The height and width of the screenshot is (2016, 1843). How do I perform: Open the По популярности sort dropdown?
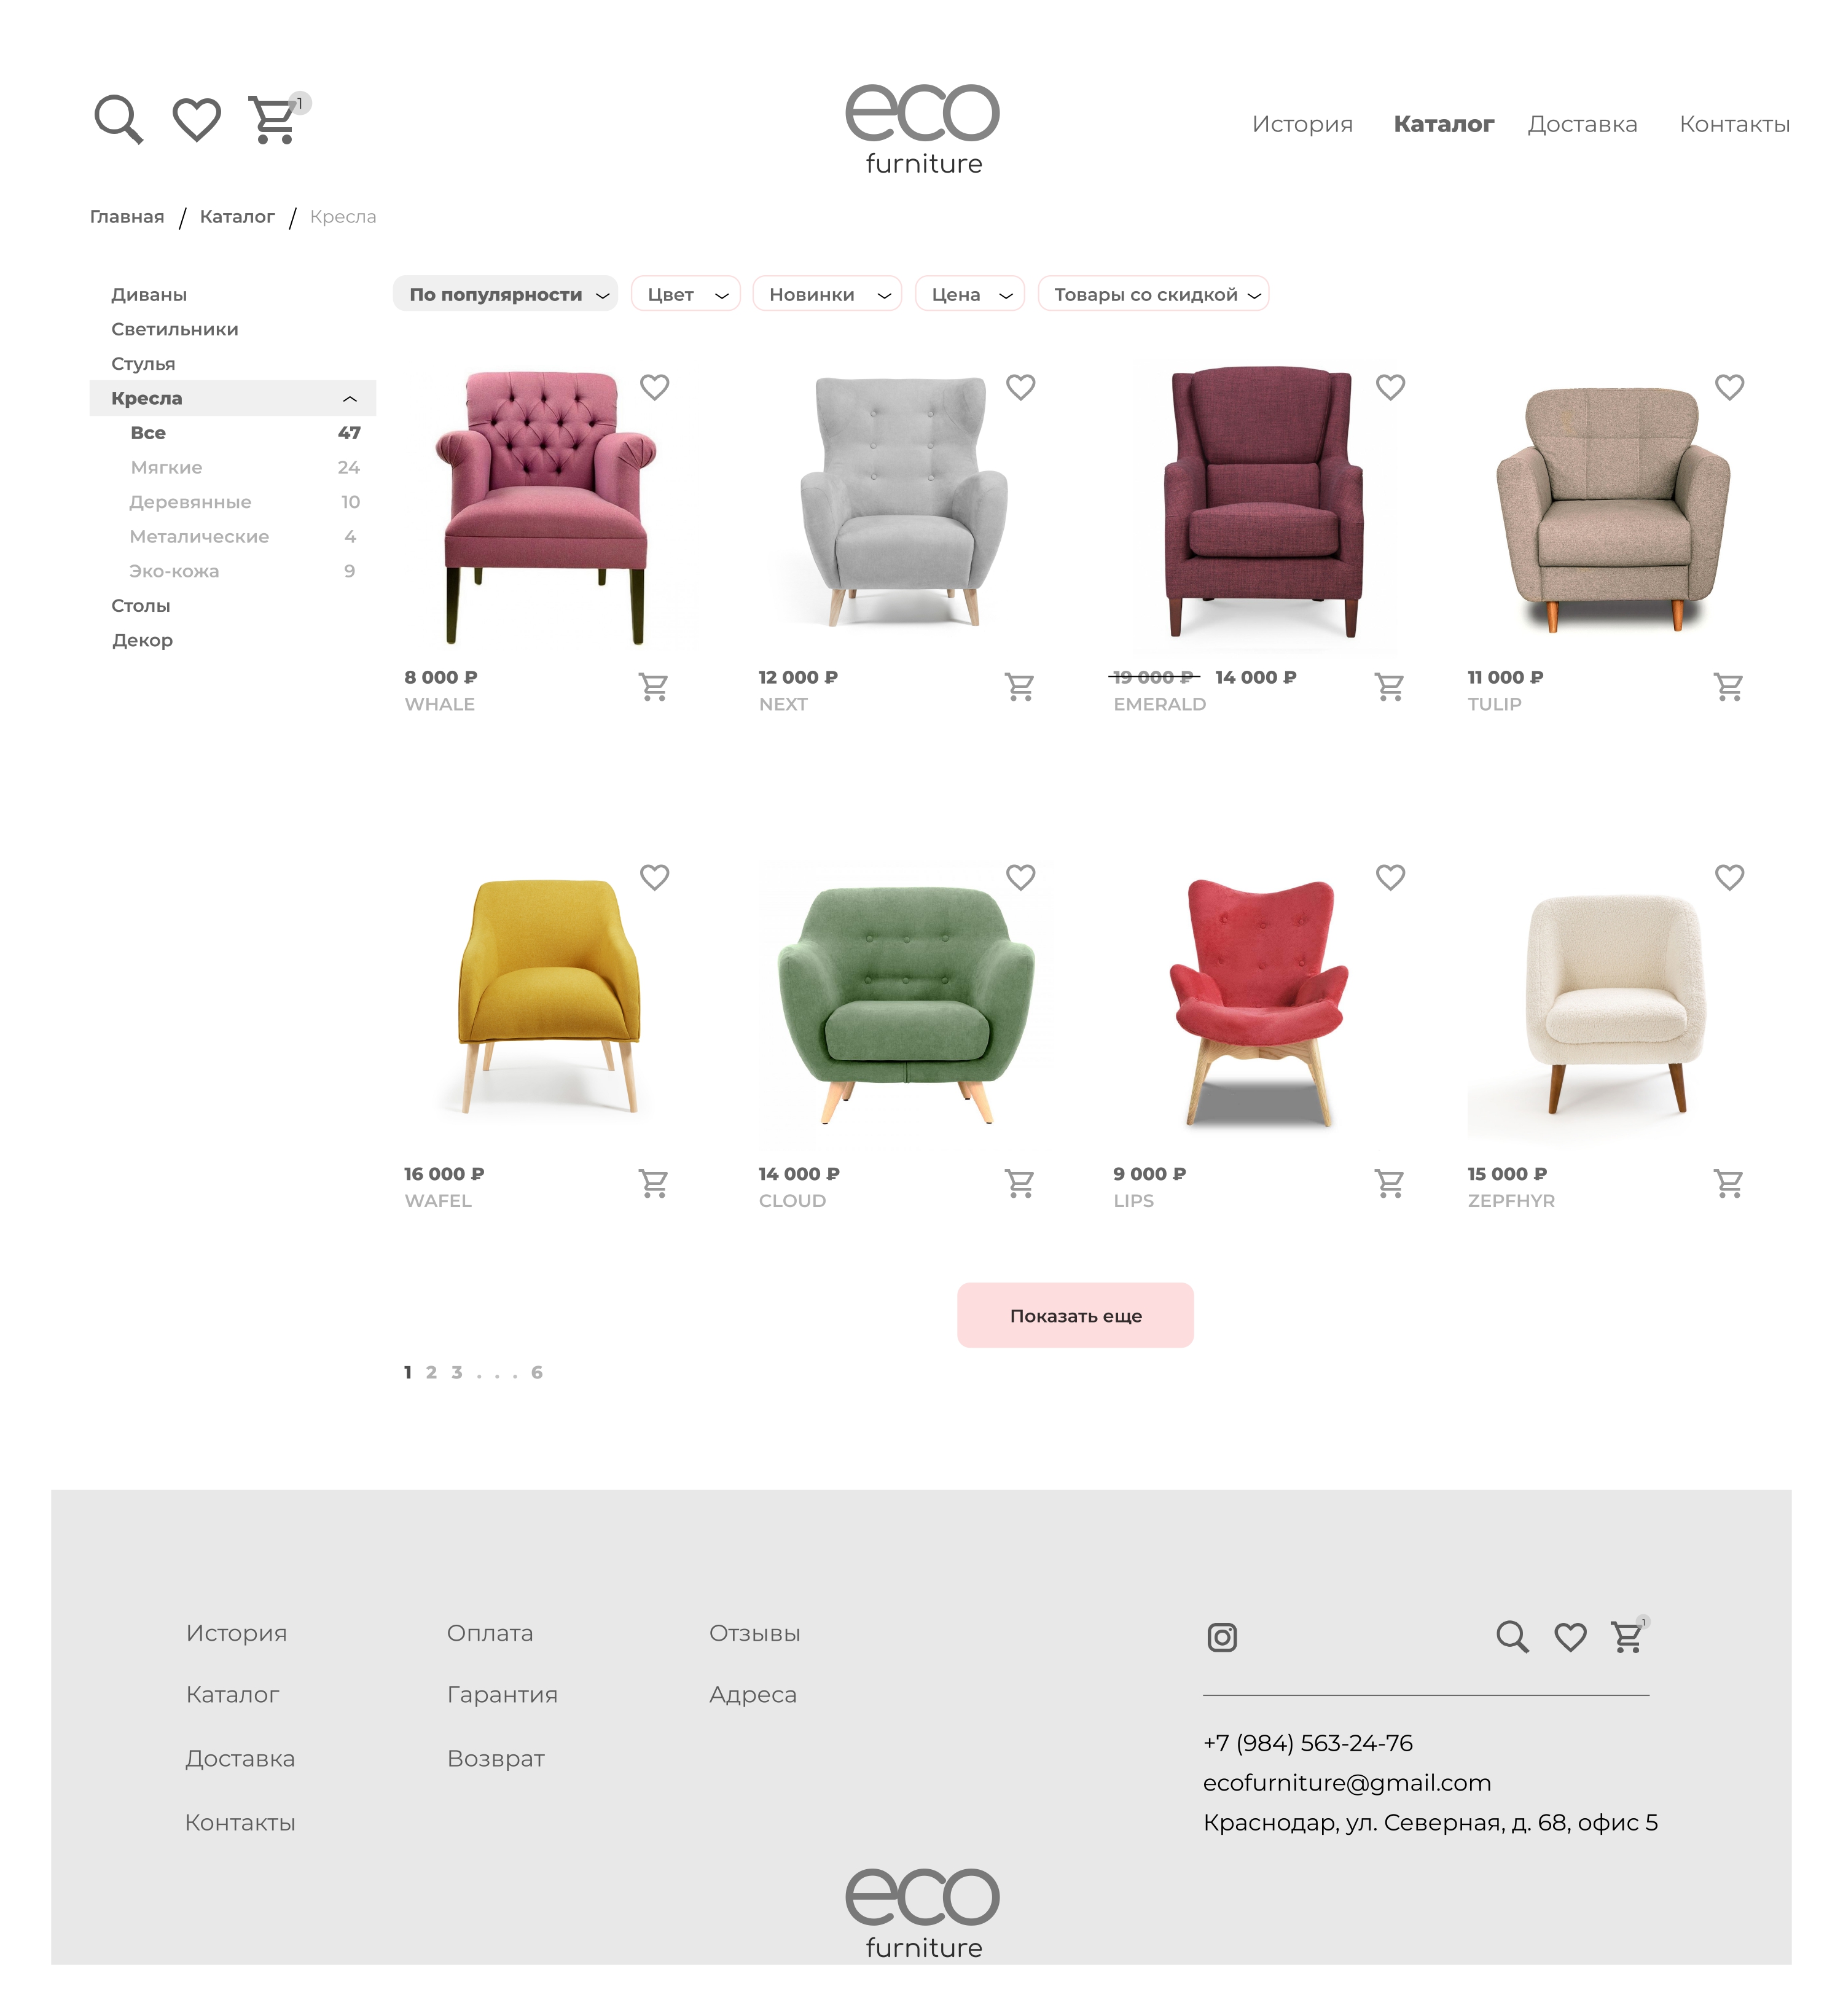pos(505,294)
